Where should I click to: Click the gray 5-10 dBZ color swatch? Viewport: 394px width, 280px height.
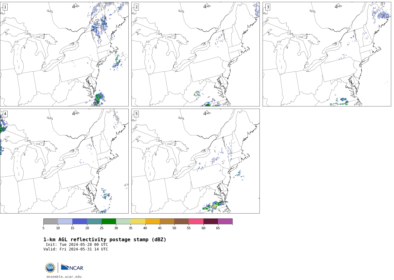coord(50,222)
